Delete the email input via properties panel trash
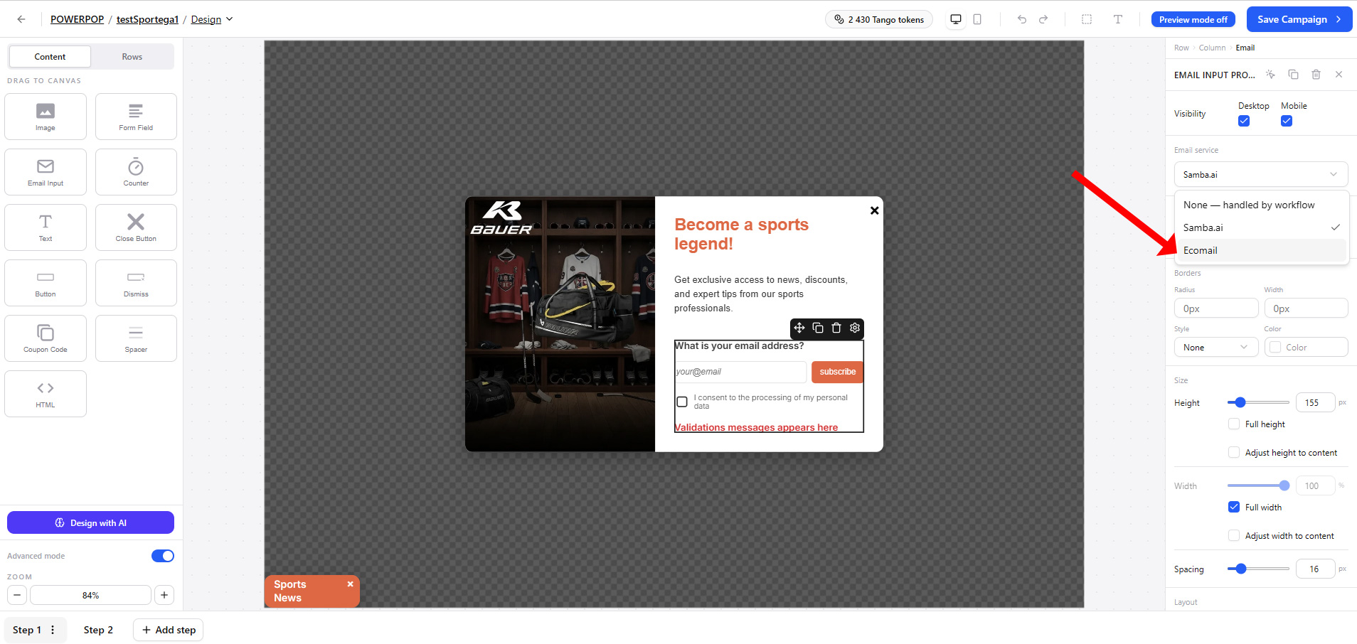This screenshot has height=644, width=1357. [1316, 75]
